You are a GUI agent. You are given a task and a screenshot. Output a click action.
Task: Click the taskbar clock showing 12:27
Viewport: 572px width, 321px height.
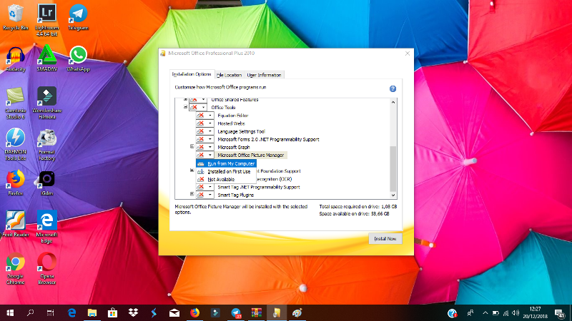pos(535,313)
